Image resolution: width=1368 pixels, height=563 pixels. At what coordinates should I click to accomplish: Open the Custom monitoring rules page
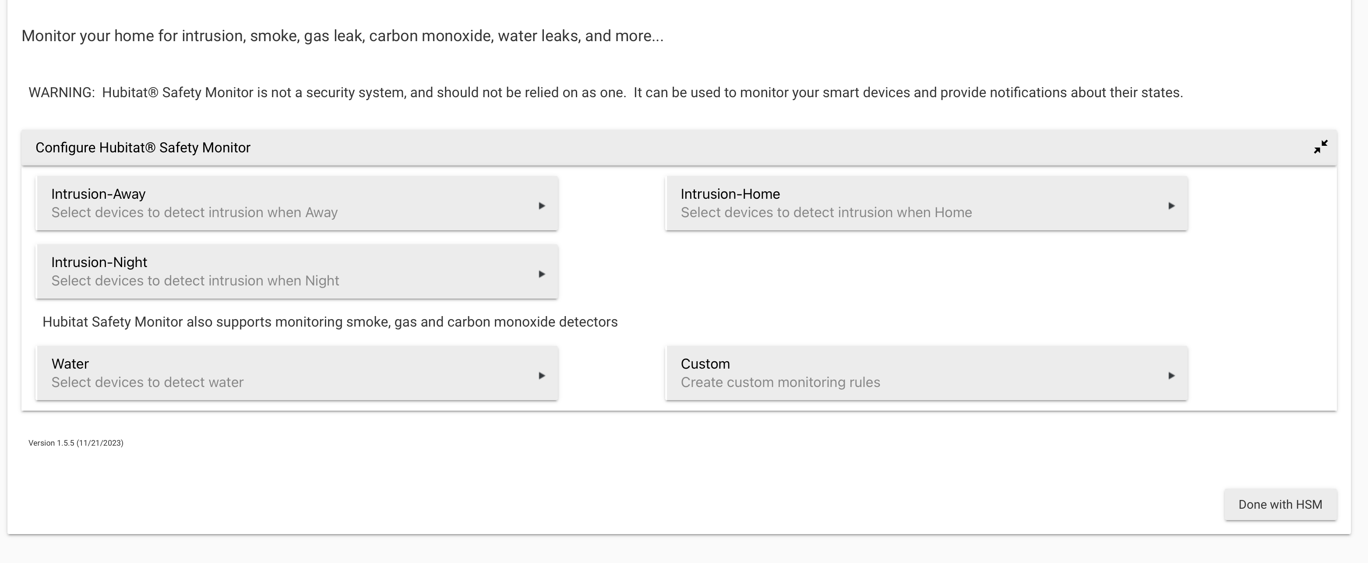pos(926,373)
